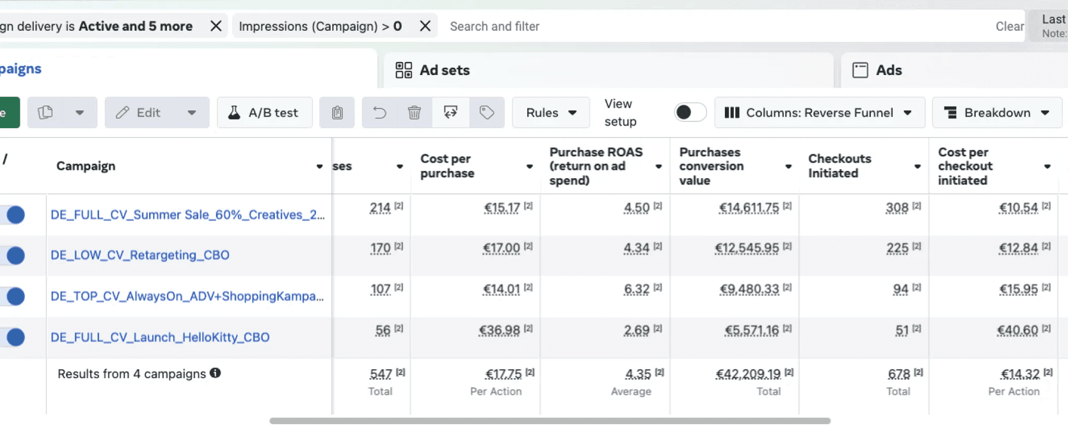Toggle off the DE_FULL_CV_Launch_HelloKitty_CBO campaign
This screenshot has width=1068, height=447.
point(15,337)
